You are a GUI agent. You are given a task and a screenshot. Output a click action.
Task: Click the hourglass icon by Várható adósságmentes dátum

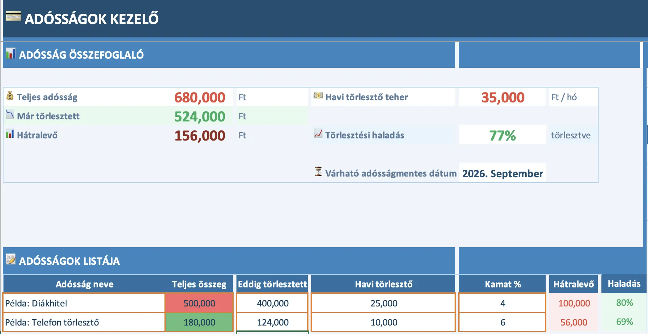click(x=318, y=172)
